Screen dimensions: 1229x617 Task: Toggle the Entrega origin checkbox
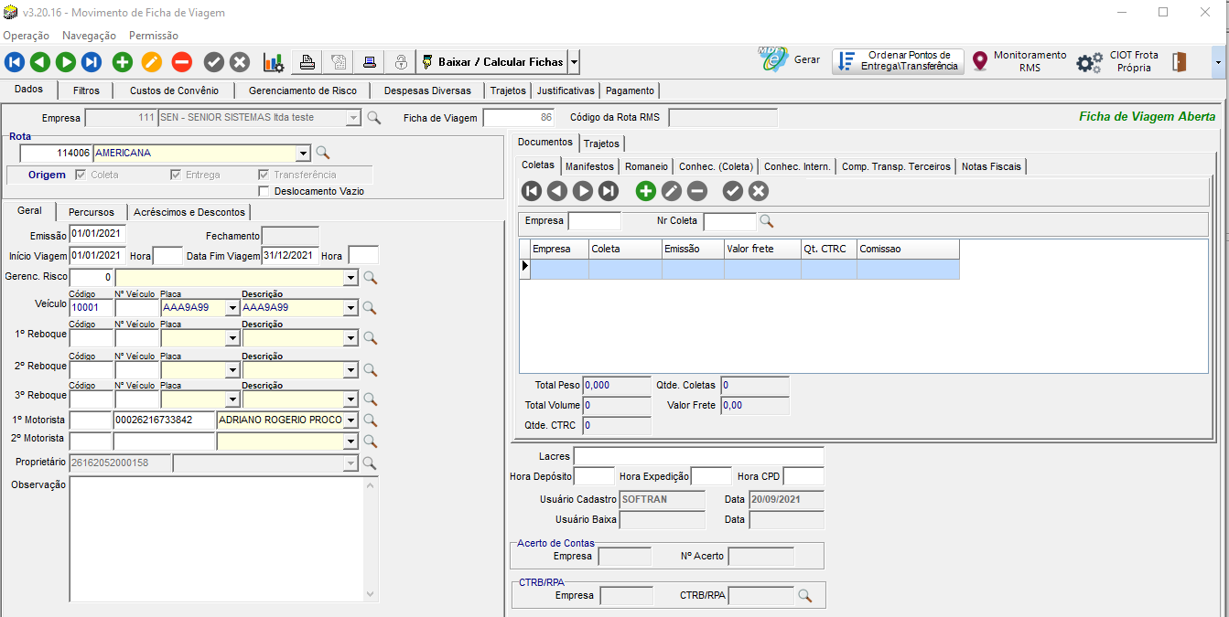[176, 175]
